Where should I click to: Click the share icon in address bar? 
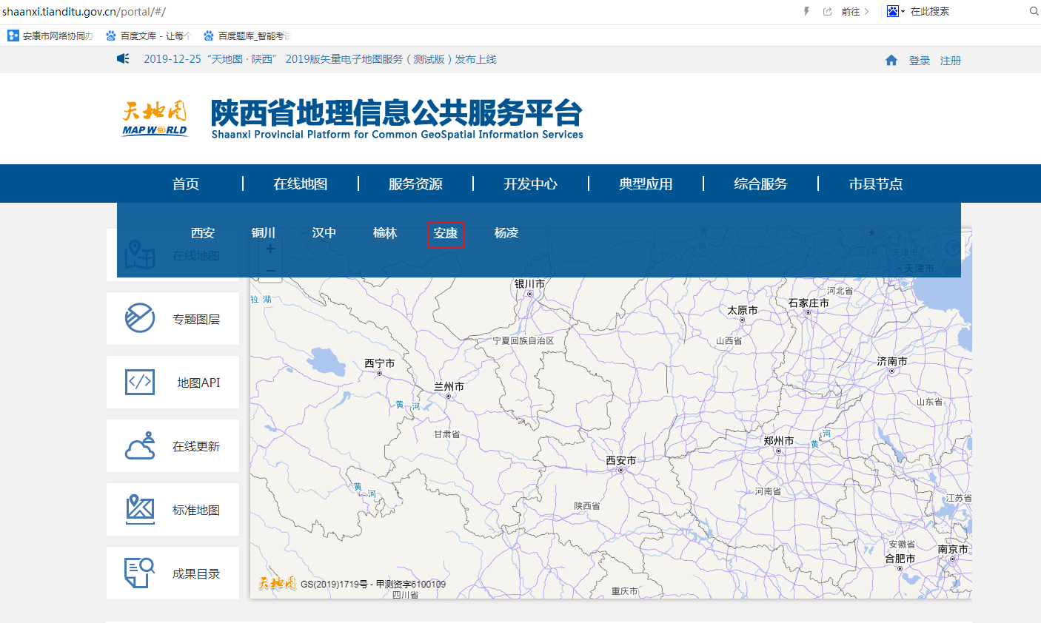pyautogui.click(x=827, y=11)
